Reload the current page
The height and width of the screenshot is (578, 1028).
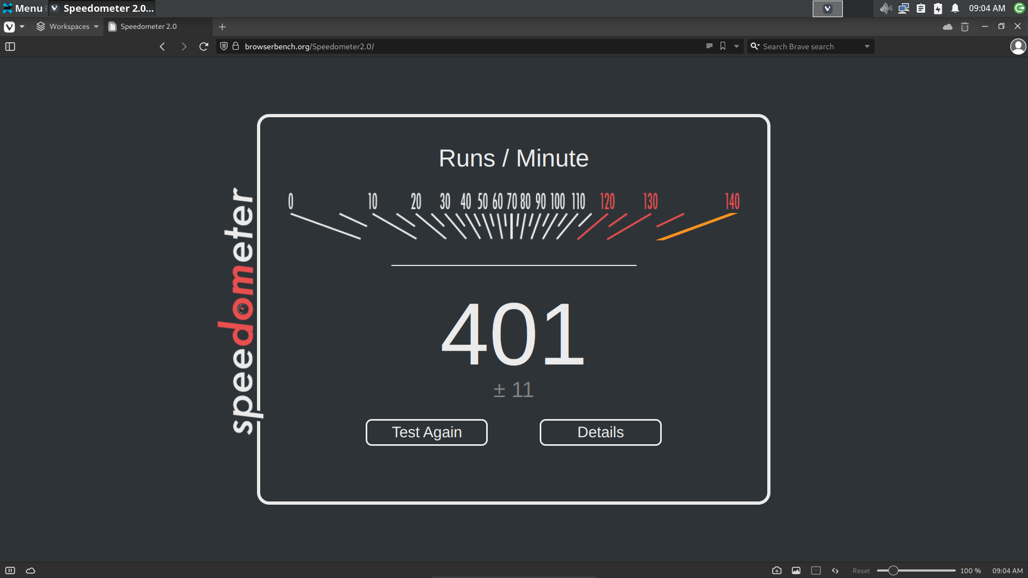point(203,47)
